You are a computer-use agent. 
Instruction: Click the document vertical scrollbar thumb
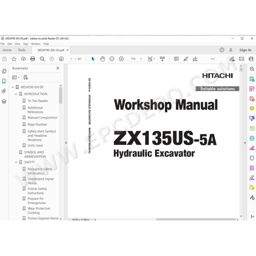(x=241, y=69)
